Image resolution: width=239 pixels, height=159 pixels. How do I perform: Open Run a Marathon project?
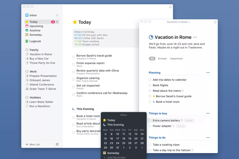click(40, 106)
